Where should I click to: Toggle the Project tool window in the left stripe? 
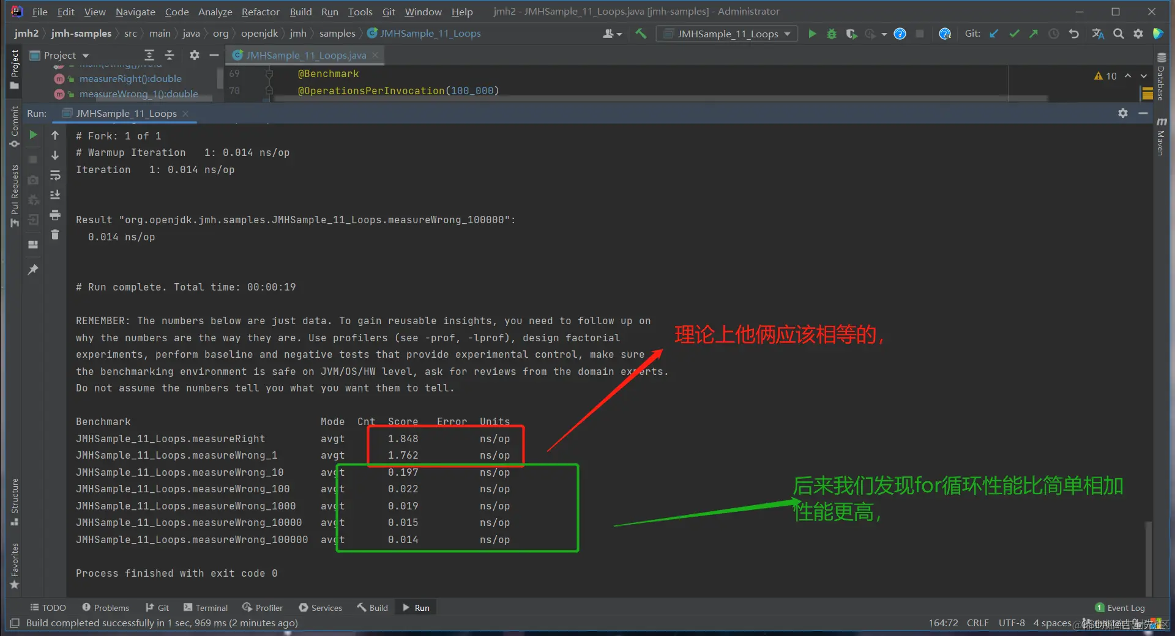[x=15, y=69]
